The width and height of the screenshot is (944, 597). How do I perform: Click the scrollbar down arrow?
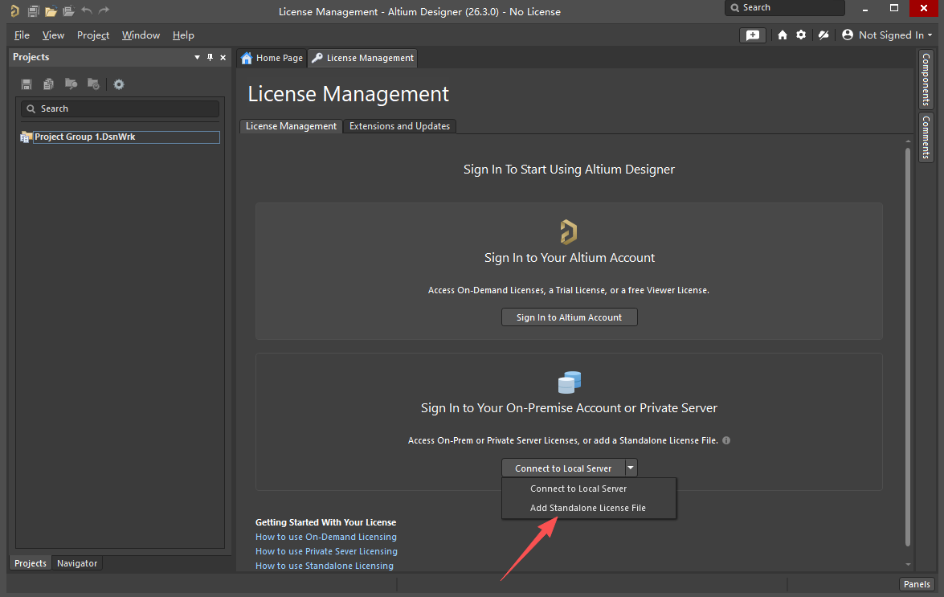coord(908,565)
